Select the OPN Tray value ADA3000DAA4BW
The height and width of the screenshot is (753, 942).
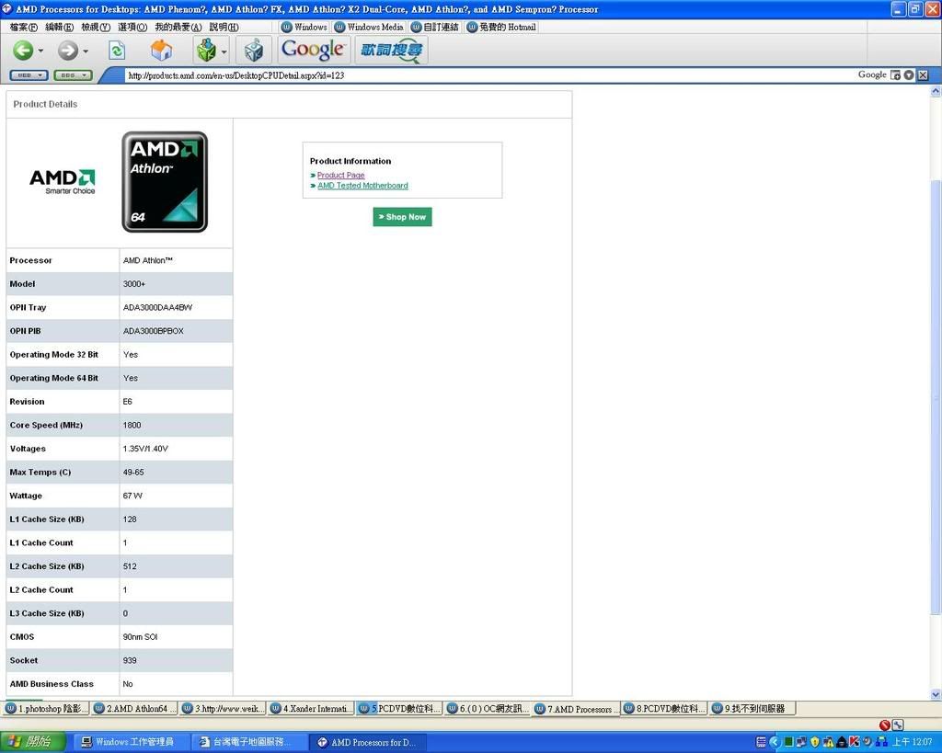tap(157, 307)
